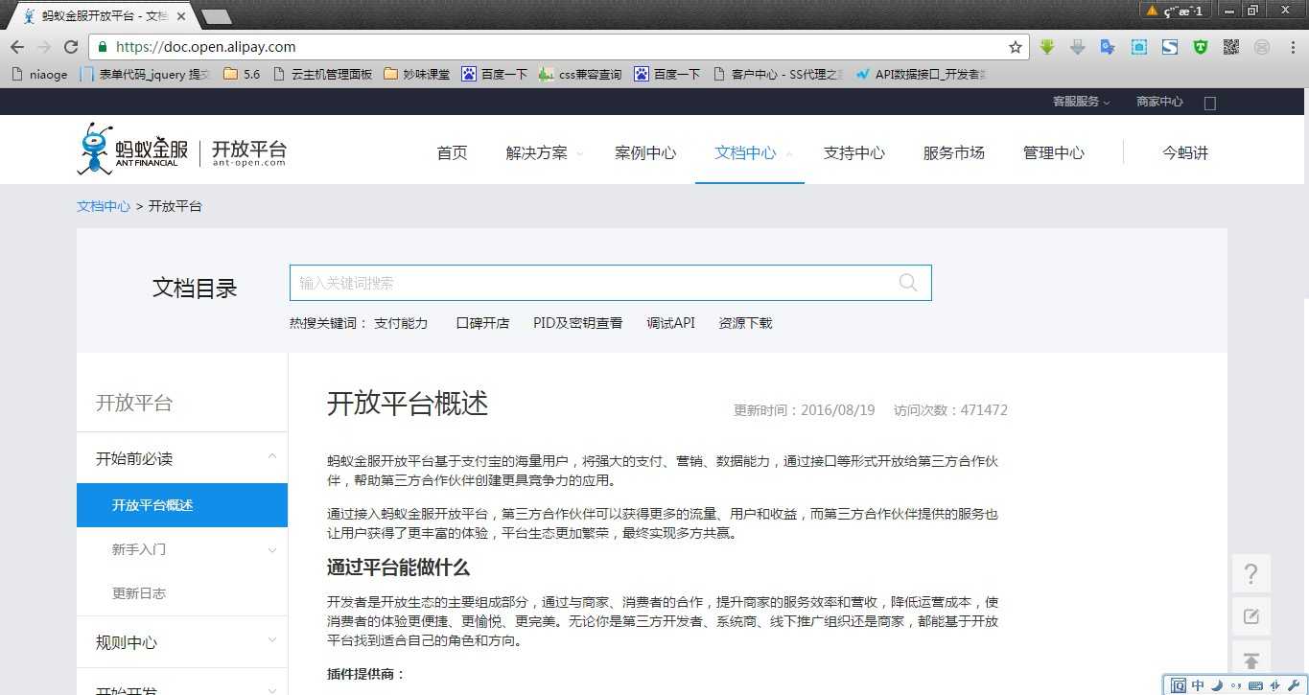
Task: Open the 妙味课堂 bookmark folder
Action: pos(416,74)
